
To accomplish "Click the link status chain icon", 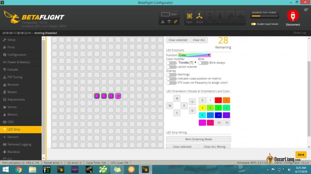I will tap(176, 22).
